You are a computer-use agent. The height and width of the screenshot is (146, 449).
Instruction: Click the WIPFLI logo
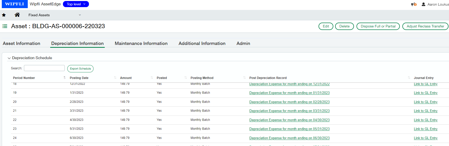[x=14, y=4]
